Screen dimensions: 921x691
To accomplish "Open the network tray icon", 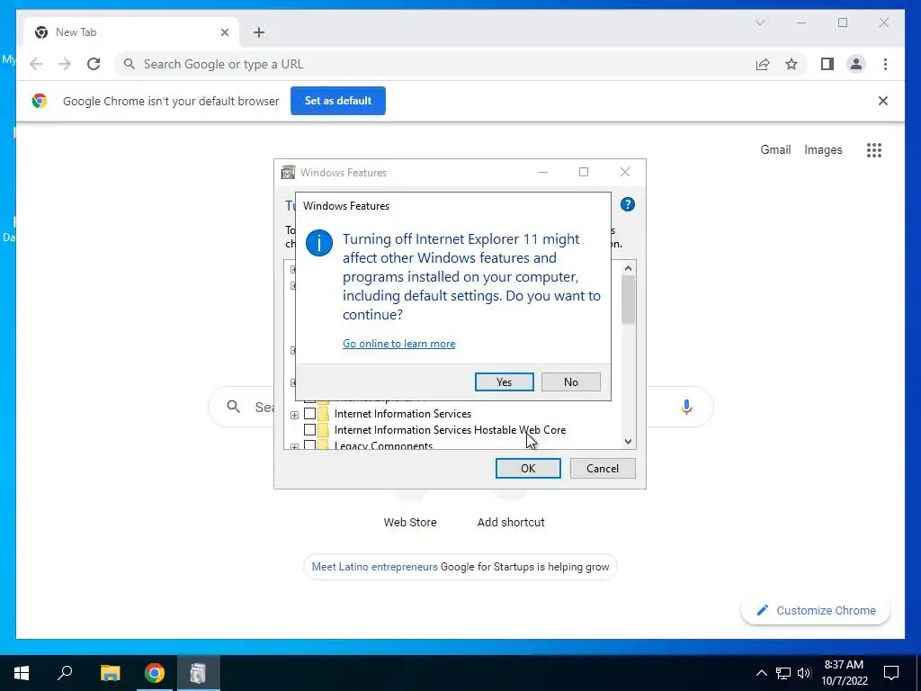I will point(783,673).
